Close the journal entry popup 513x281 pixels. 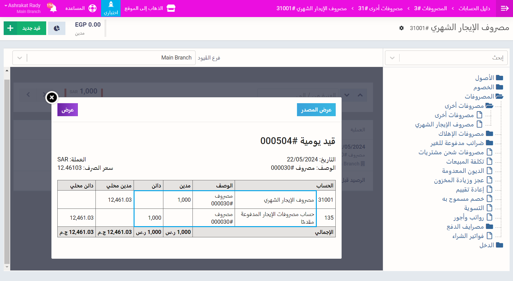pos(52,98)
